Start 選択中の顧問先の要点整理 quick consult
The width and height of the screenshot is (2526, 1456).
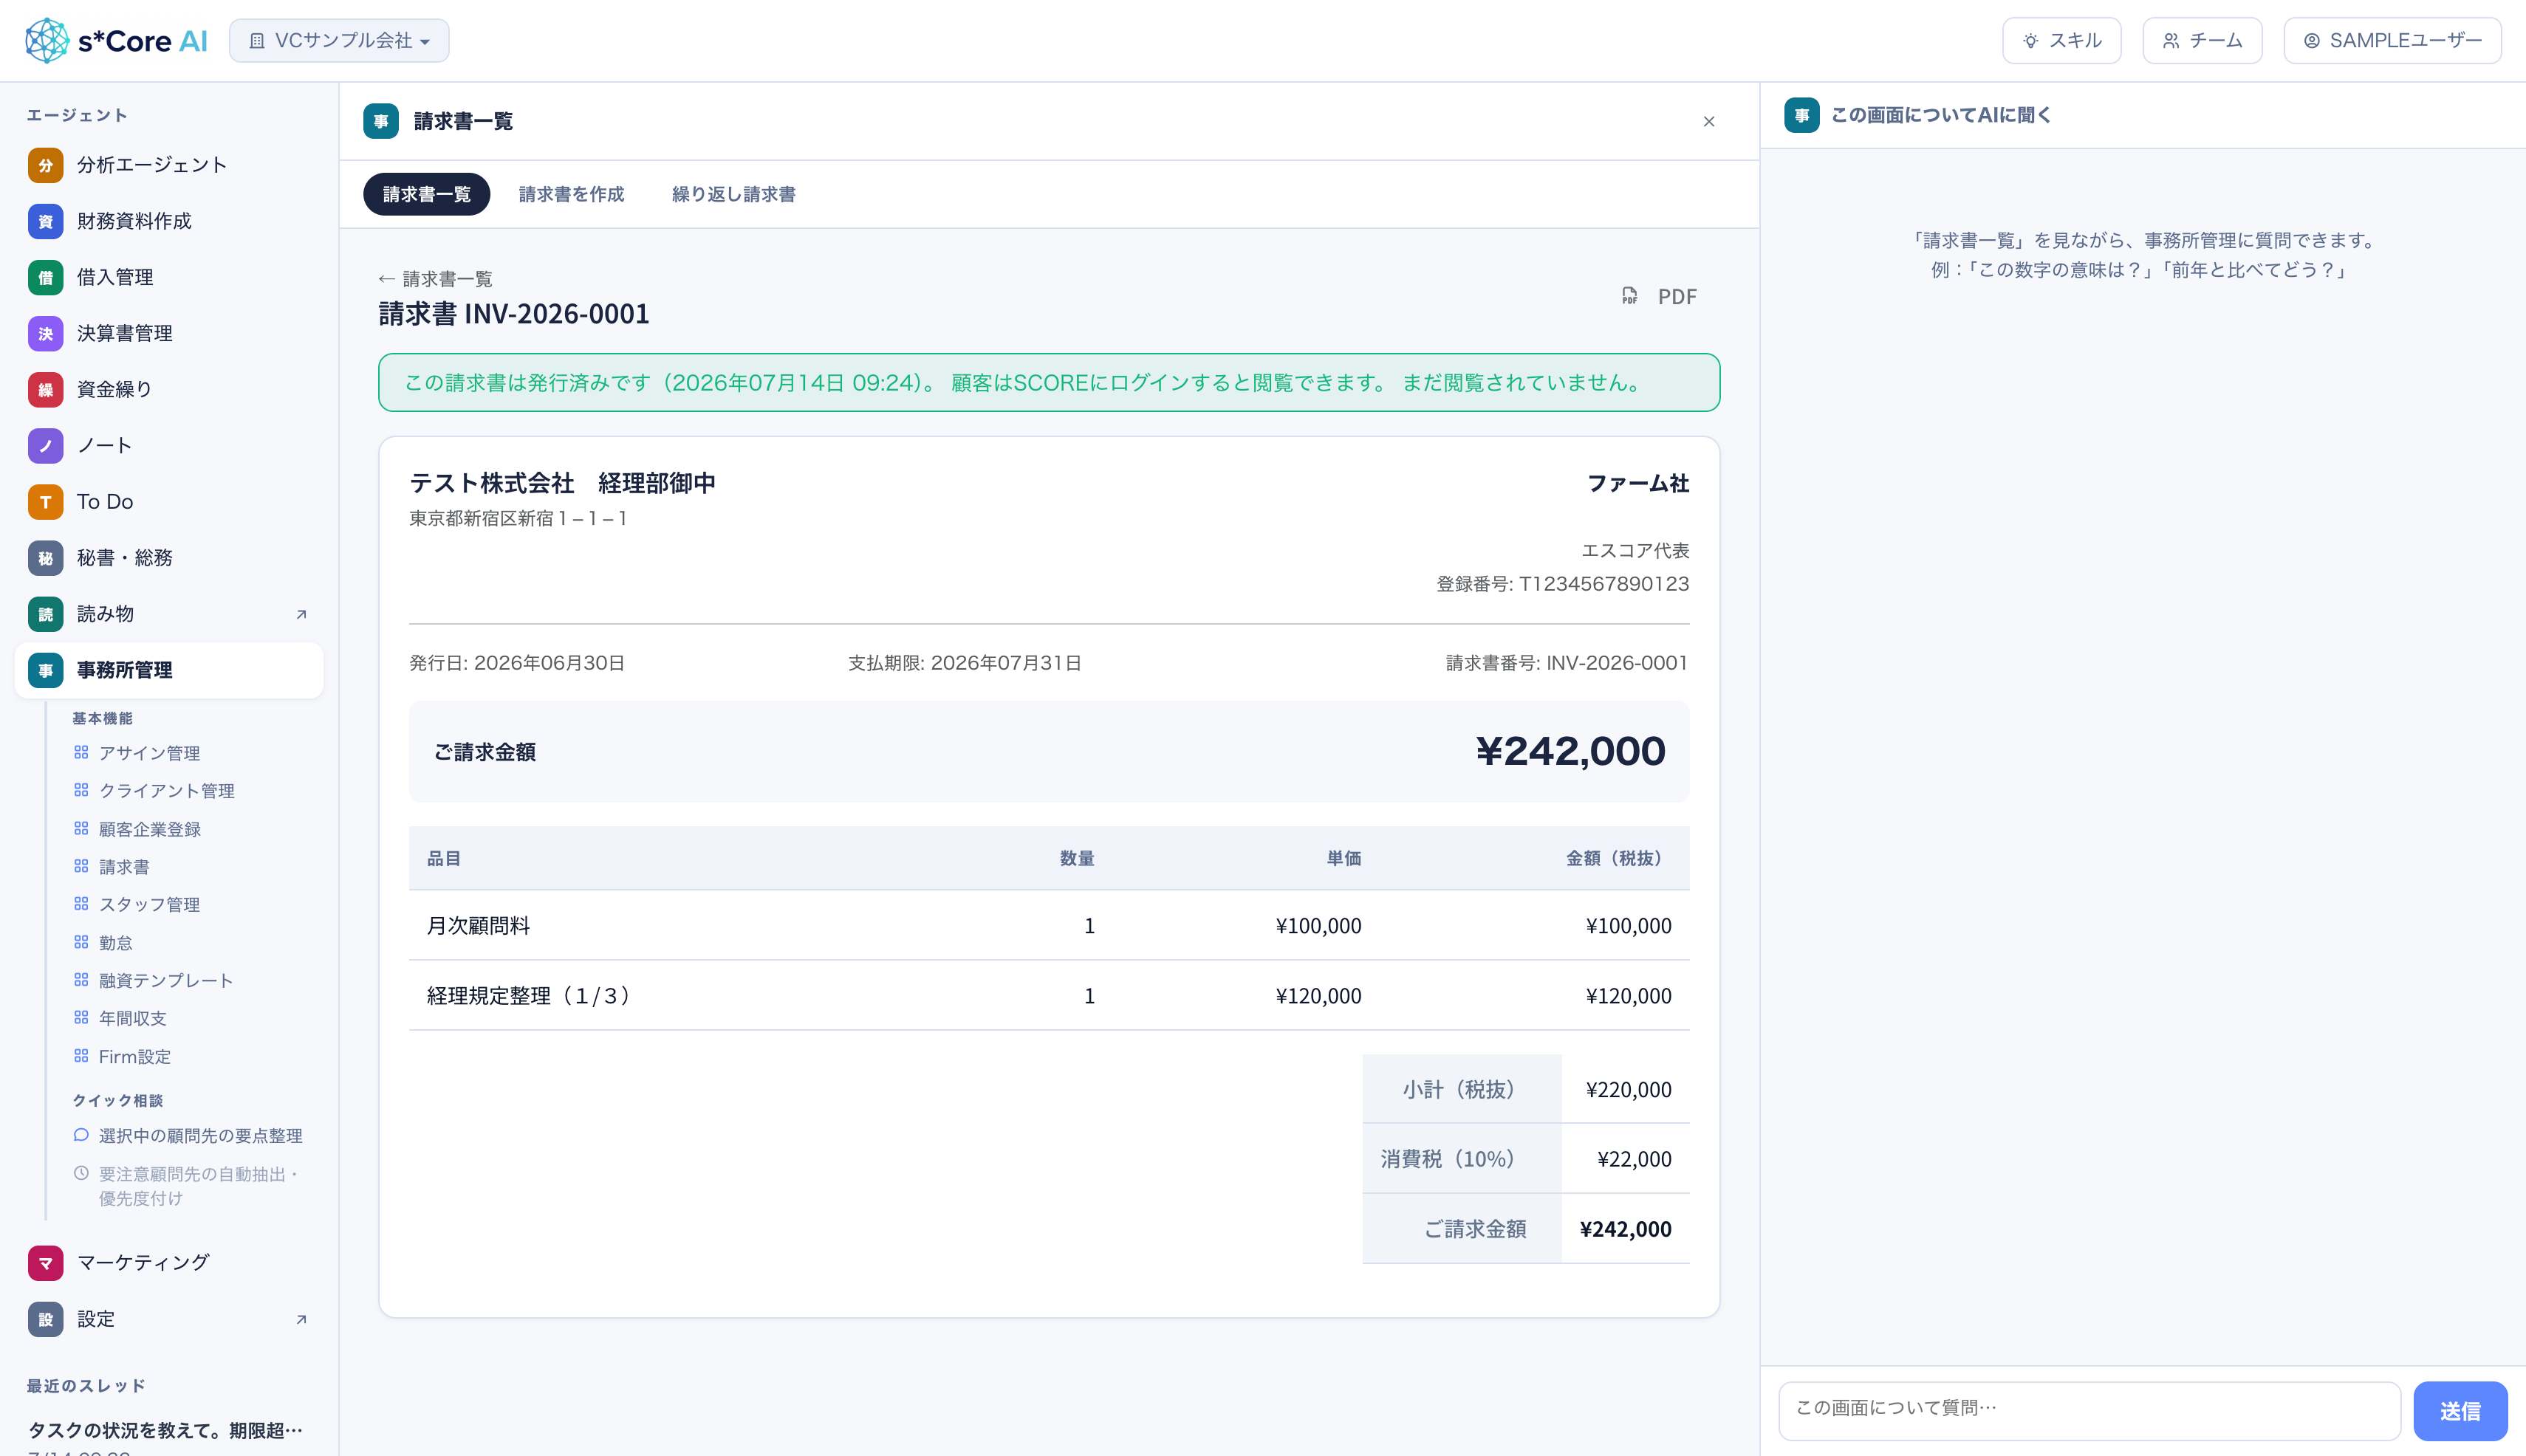(x=200, y=1136)
